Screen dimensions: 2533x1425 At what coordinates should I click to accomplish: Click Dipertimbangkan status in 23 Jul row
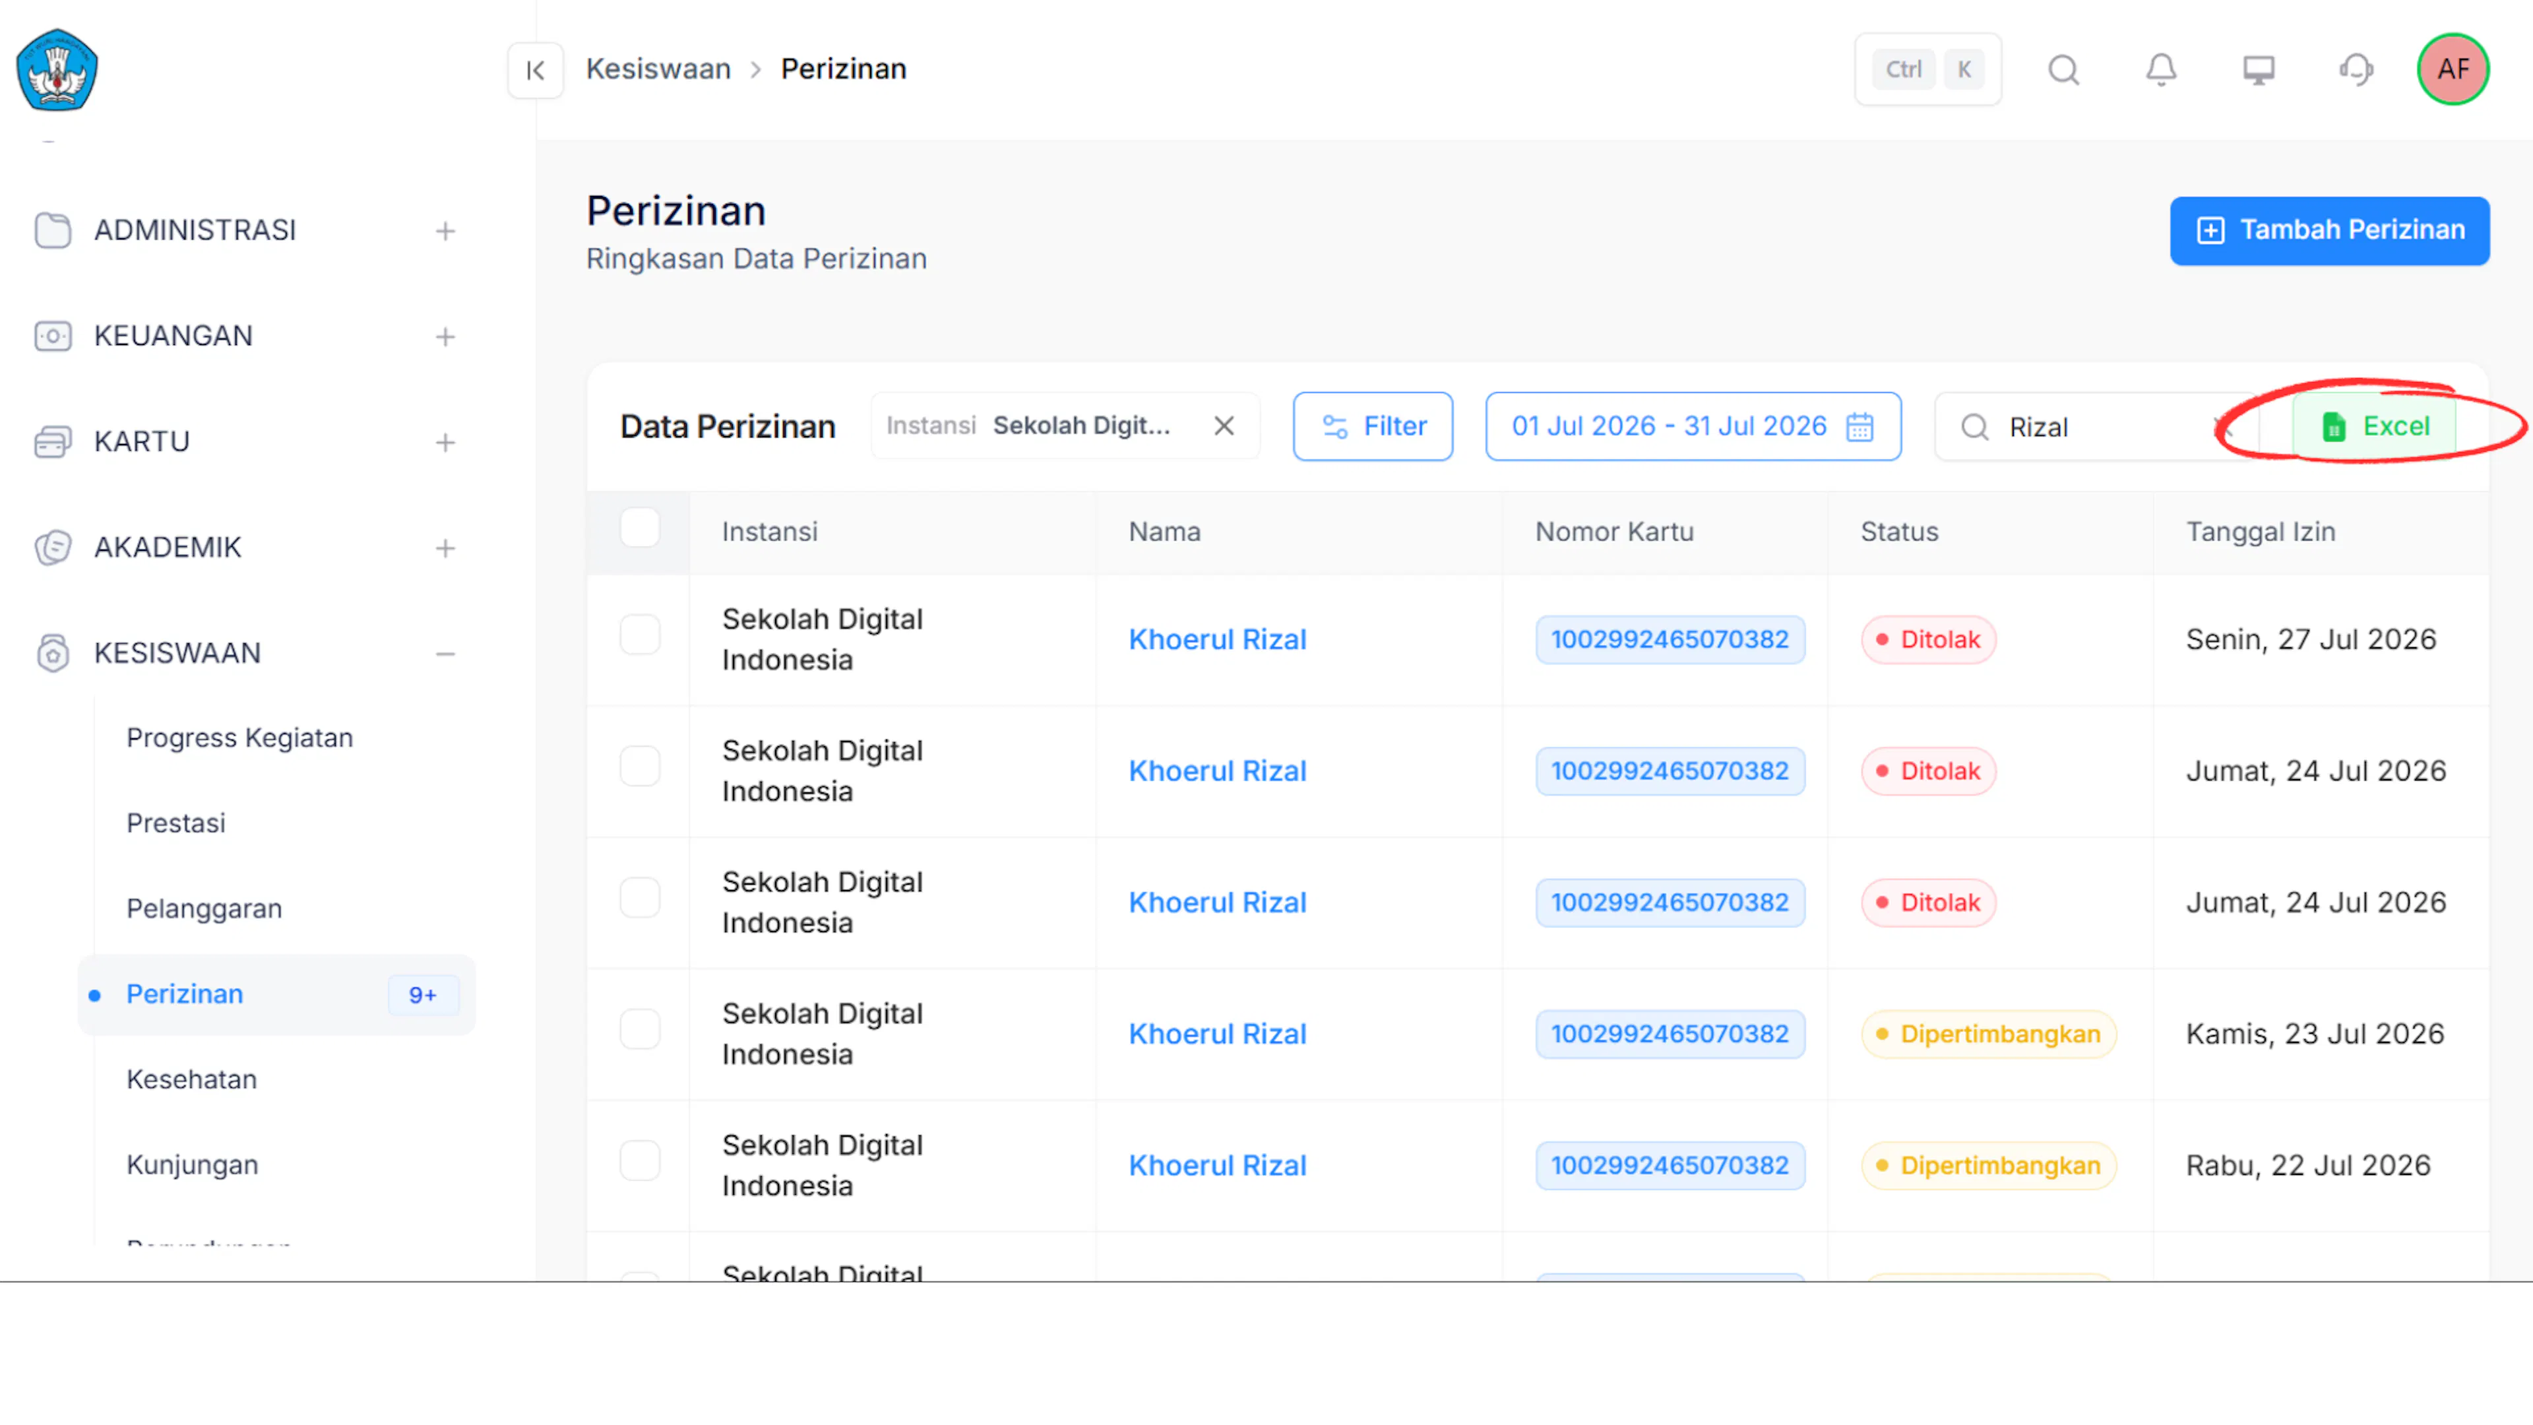1988,1034
